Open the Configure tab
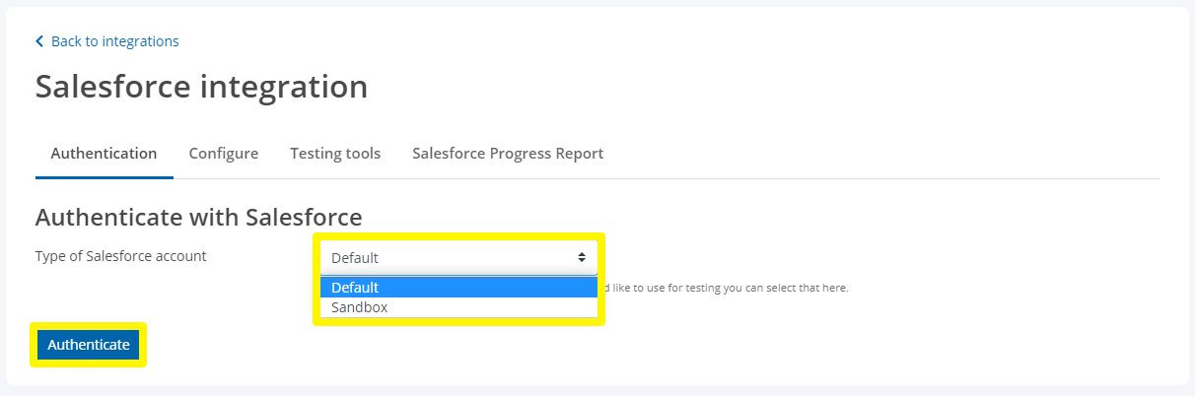1195x396 pixels. click(x=224, y=154)
